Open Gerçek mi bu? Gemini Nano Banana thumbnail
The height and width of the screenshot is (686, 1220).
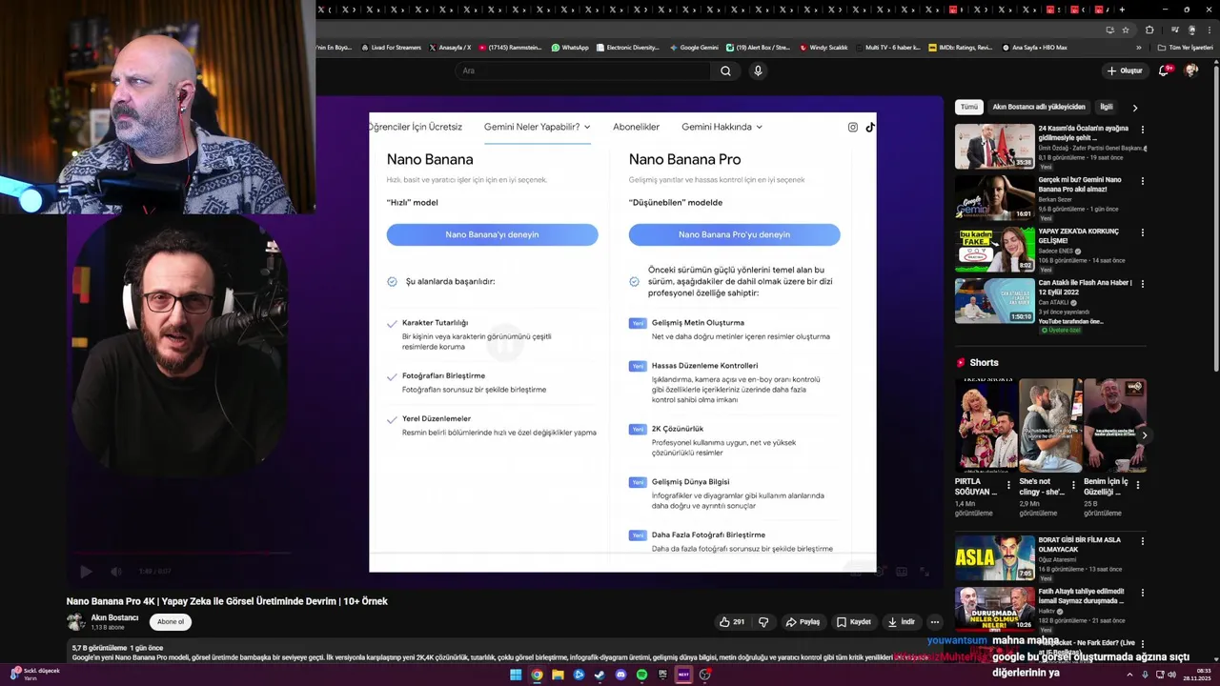[995, 197]
